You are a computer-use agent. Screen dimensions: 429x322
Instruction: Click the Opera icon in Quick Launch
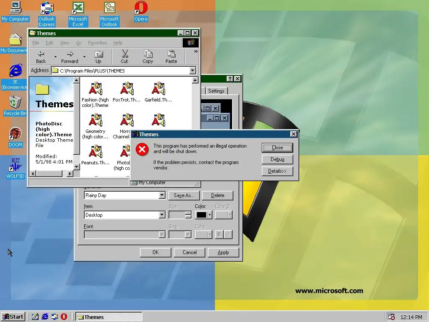[x=64, y=317]
